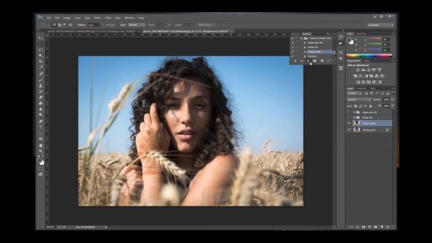Select the Clone Stamp tool

[x=40, y=86]
